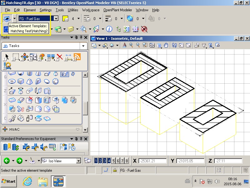Open Internet Explorer from taskbar

(27, 181)
